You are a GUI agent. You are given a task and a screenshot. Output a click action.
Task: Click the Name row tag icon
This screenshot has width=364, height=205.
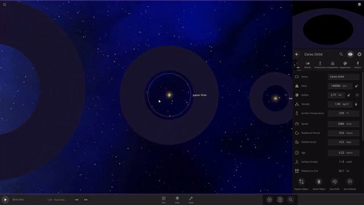point(297,77)
